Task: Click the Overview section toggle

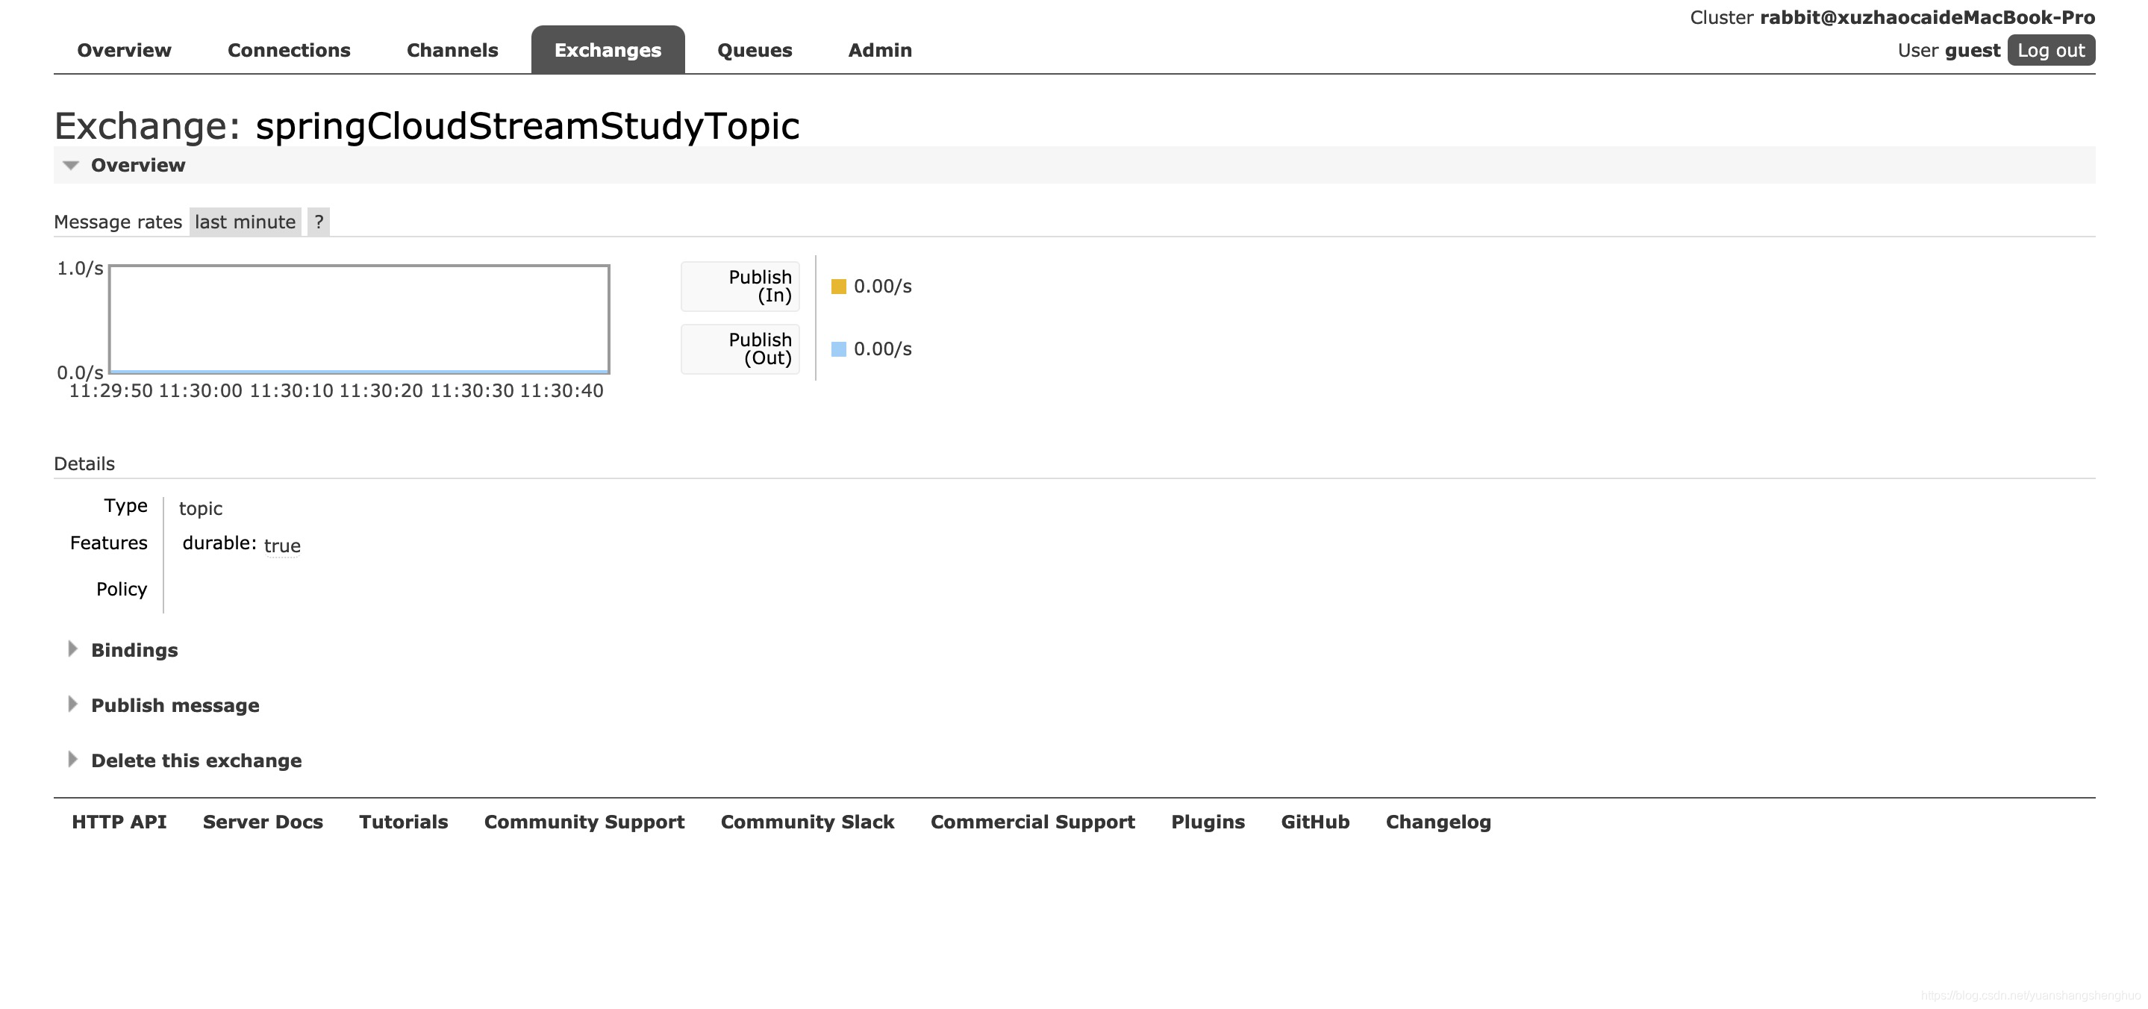Action: pyautogui.click(x=71, y=164)
